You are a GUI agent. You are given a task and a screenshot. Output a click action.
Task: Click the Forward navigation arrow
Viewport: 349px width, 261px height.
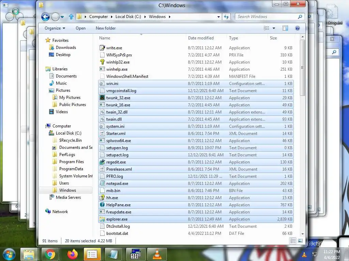[55, 17]
